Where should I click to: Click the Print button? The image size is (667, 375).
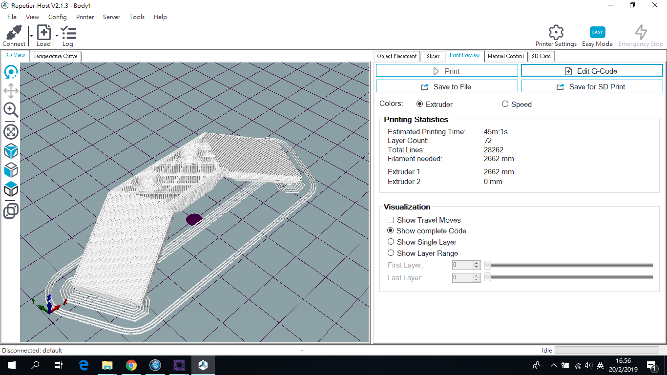click(x=447, y=71)
